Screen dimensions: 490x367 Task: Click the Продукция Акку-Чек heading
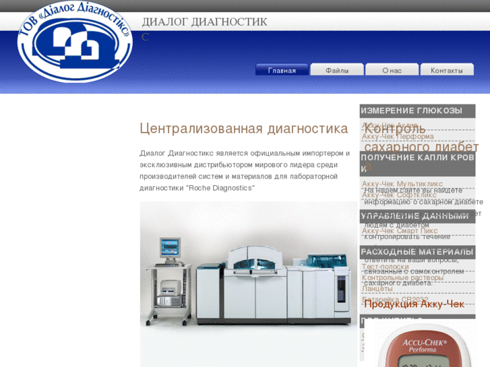(415, 304)
